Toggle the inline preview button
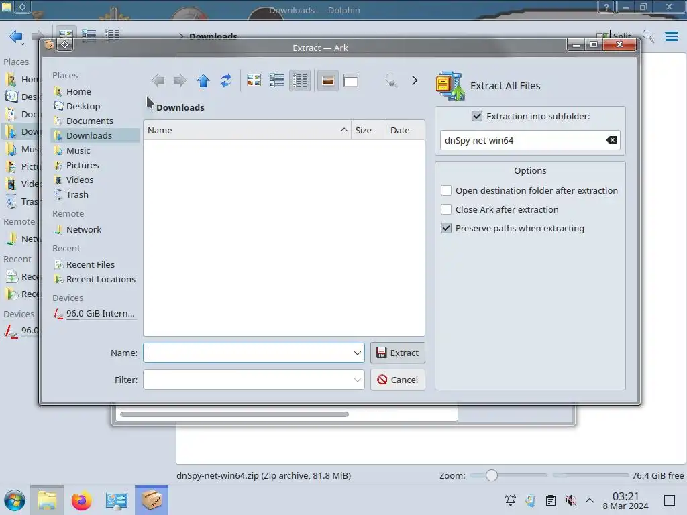 coord(327,80)
